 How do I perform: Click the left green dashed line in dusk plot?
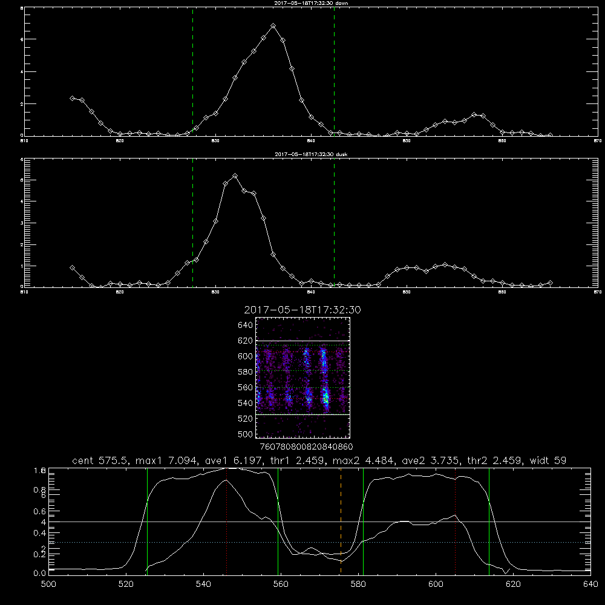[x=192, y=223]
